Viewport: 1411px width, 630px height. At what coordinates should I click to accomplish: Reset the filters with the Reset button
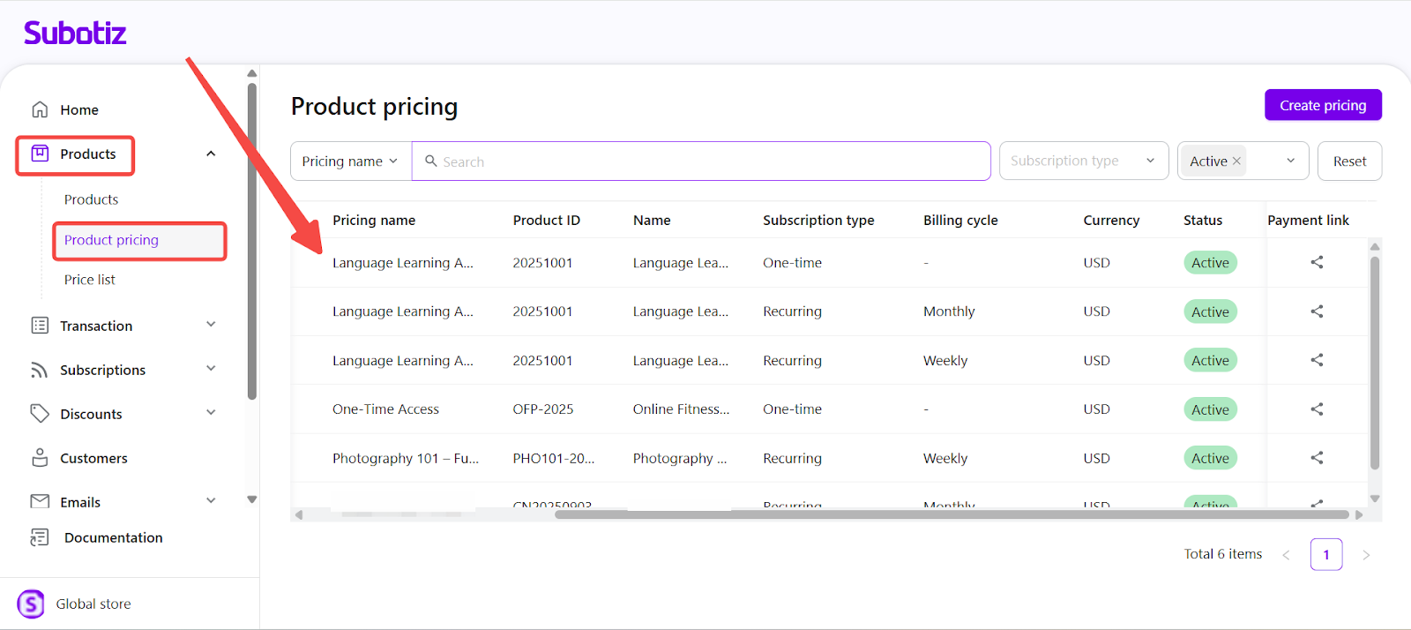click(x=1349, y=161)
